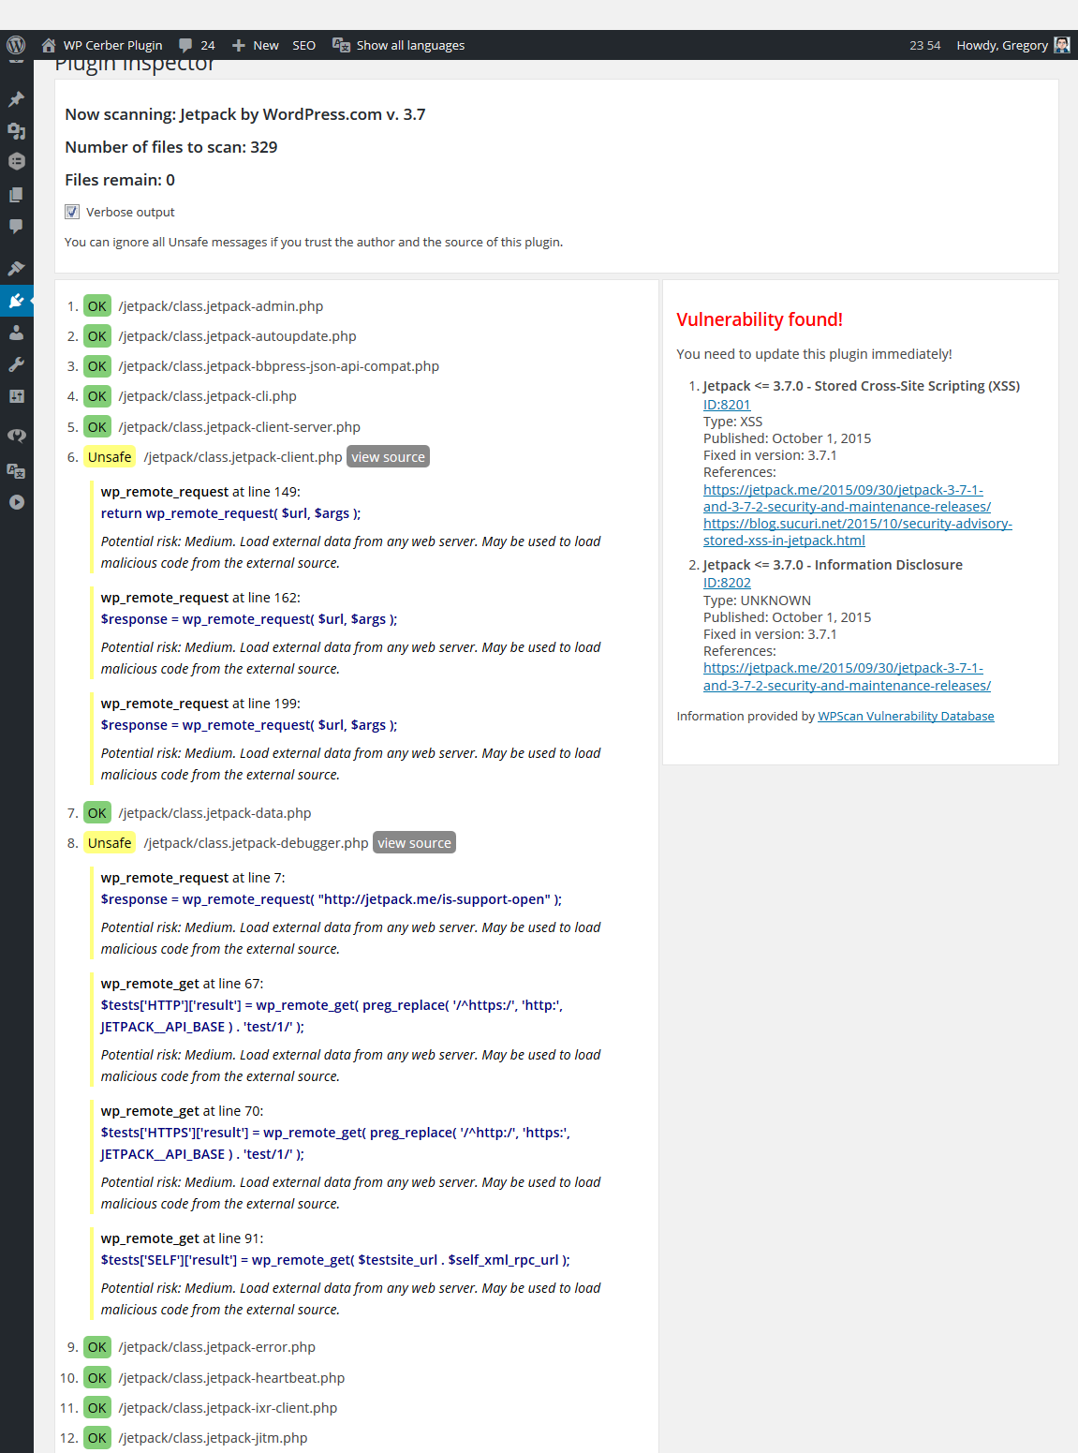Click Unsafe badge for class.jetpack-client.php
The image size is (1078, 1453).
tap(110, 457)
